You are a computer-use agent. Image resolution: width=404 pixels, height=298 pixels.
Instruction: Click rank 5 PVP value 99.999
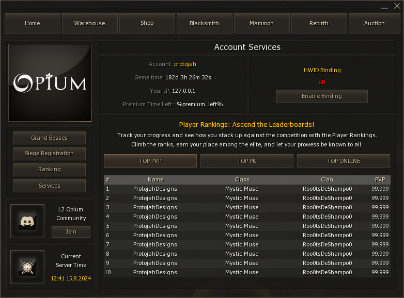pos(380,226)
